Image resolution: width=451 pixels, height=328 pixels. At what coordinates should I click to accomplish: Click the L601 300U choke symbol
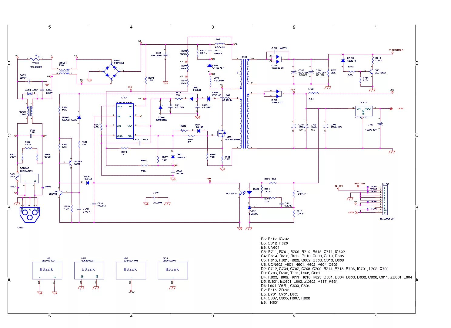pyautogui.click(x=30, y=111)
